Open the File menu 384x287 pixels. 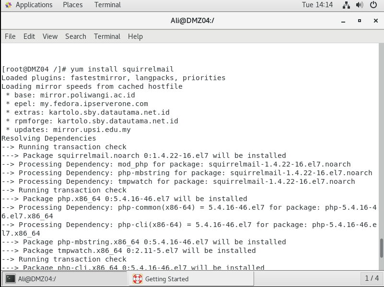[10, 36]
